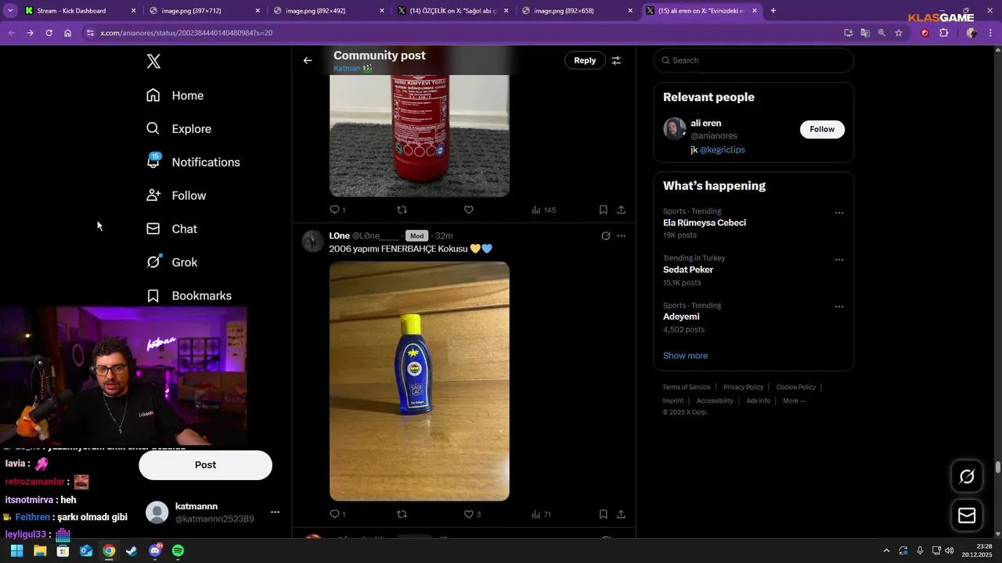
Task: View analytics showing 71 views
Action: point(542,514)
